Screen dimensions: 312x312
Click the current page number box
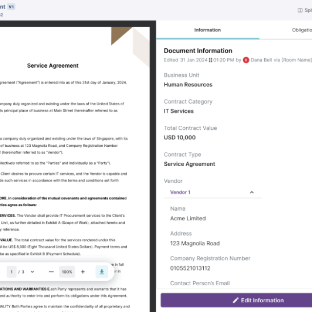click(12, 272)
